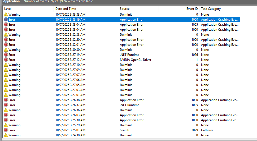This screenshot has height=141, width=257.
Task: Click the warning icon of the 3:30:30 AM Dwminit event
Action: click(6, 50)
